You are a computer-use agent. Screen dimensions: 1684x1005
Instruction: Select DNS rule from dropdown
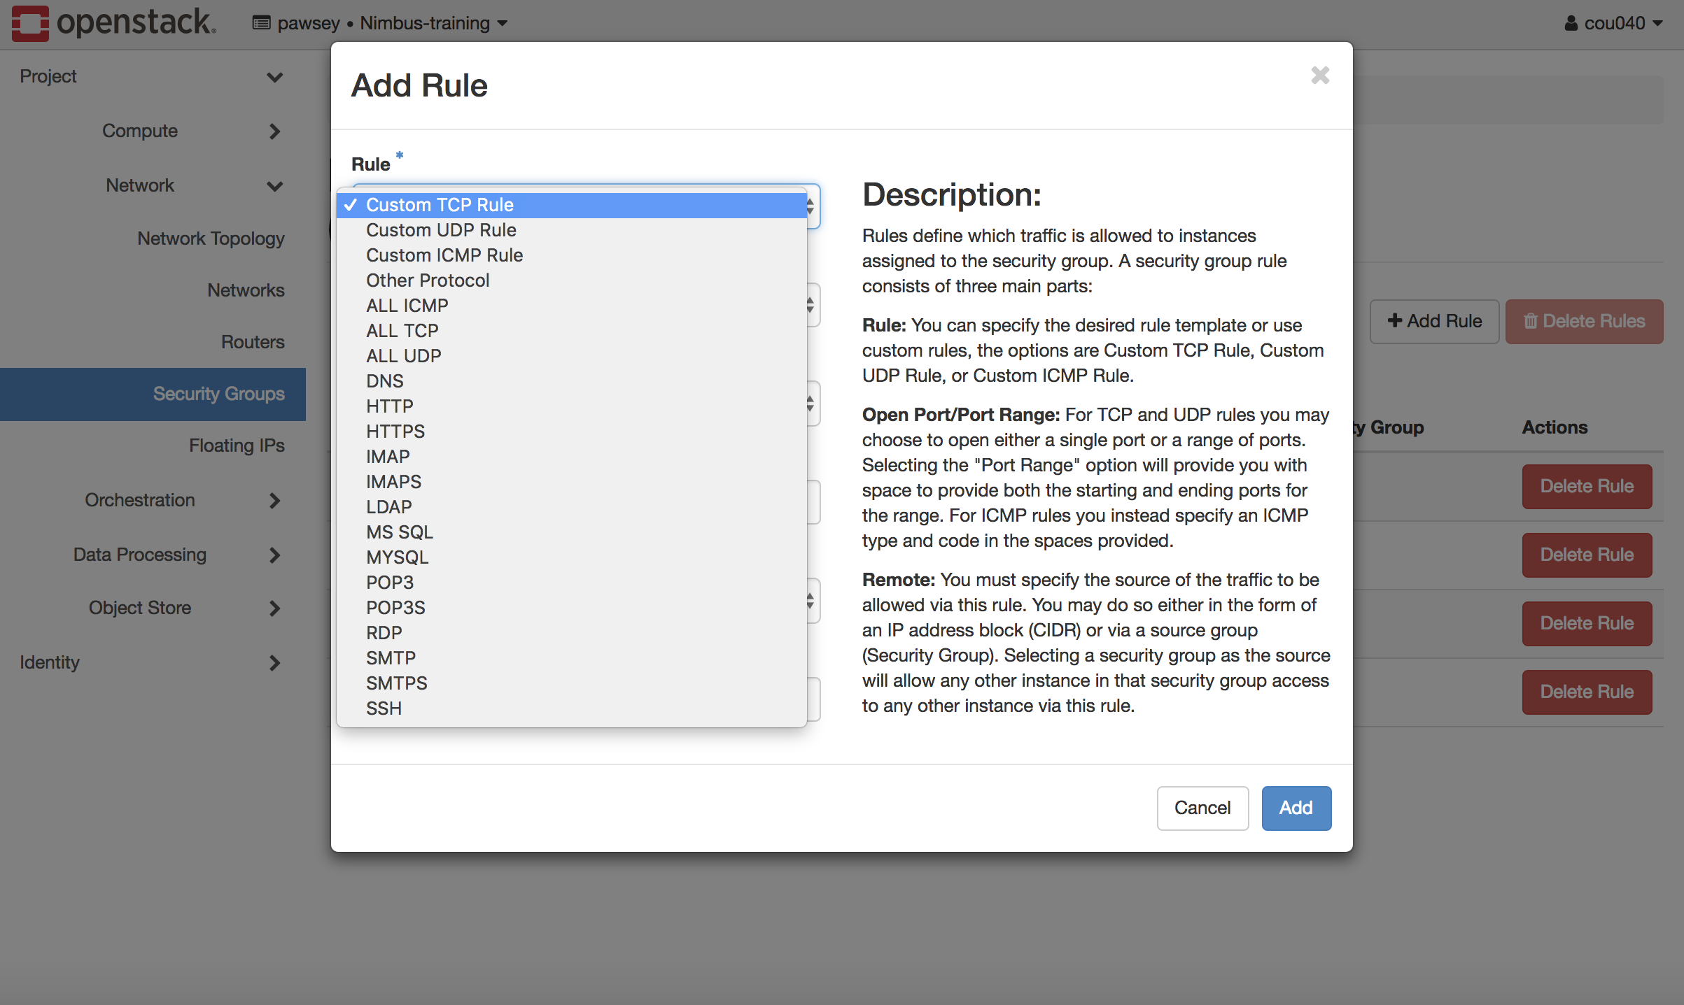pos(383,380)
